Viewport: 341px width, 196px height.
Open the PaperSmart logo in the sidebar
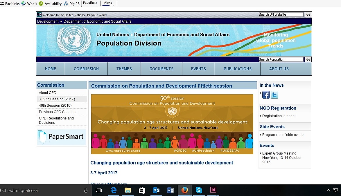click(x=62, y=137)
